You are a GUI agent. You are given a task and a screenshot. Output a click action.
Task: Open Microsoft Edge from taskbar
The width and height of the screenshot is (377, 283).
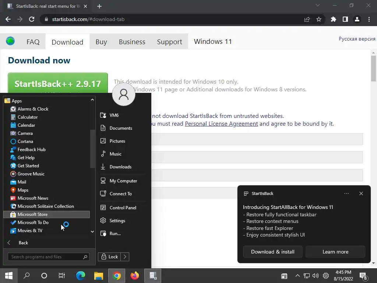(81, 276)
